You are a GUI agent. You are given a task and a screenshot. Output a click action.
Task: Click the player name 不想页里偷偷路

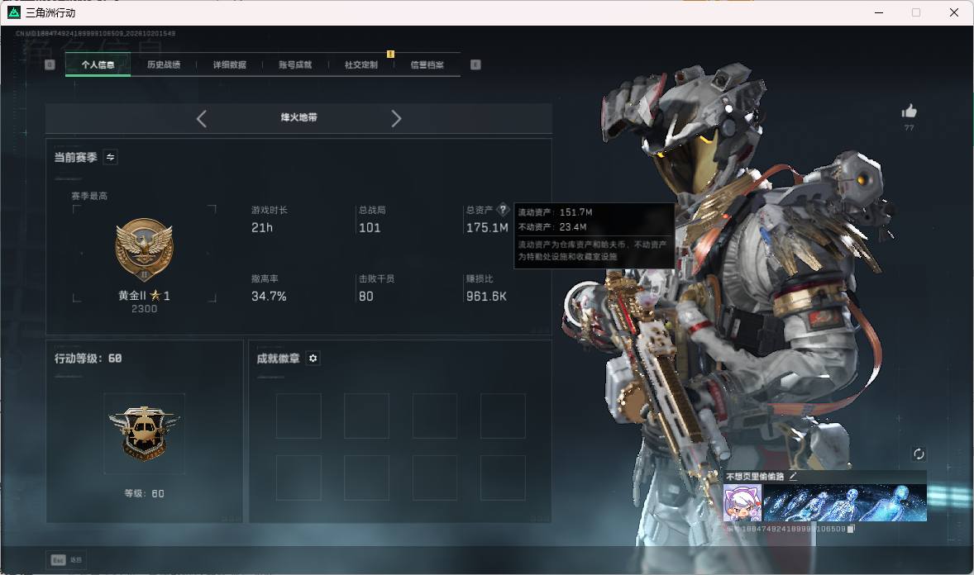(755, 476)
